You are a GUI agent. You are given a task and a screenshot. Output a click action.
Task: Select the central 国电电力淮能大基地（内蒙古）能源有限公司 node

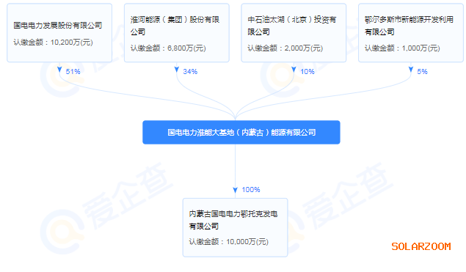pyautogui.click(x=241, y=133)
